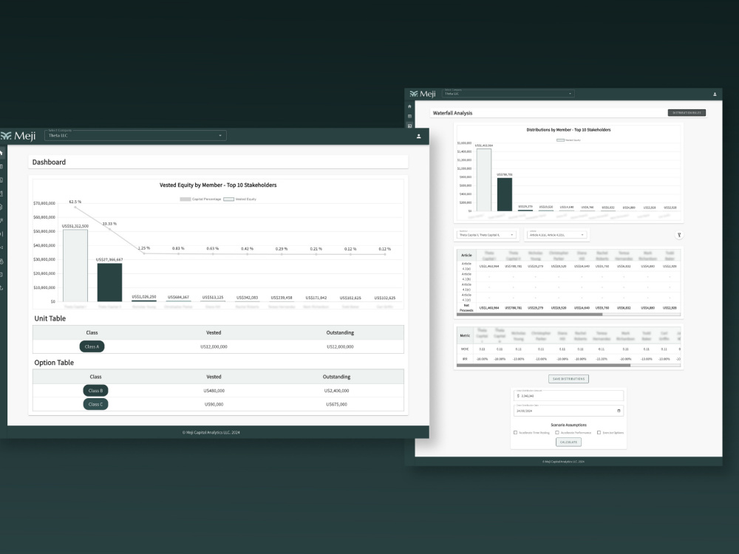Open the calendar icon in distribution date field
The width and height of the screenshot is (739, 554).
point(619,411)
